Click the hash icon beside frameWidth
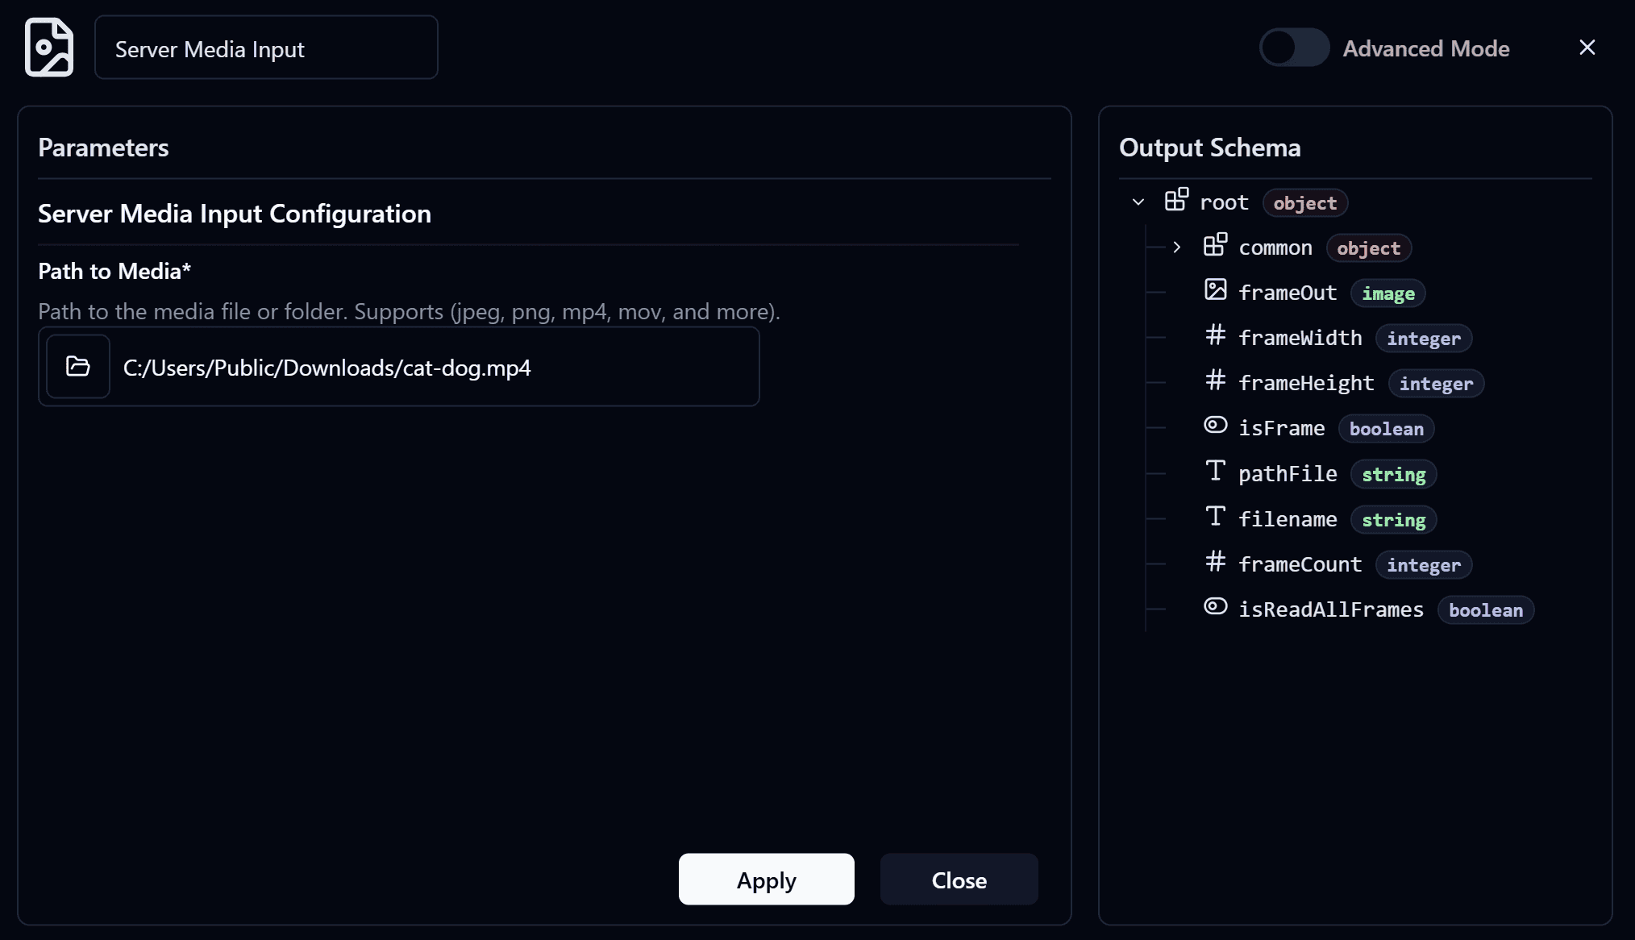The width and height of the screenshot is (1635, 940). 1215,335
